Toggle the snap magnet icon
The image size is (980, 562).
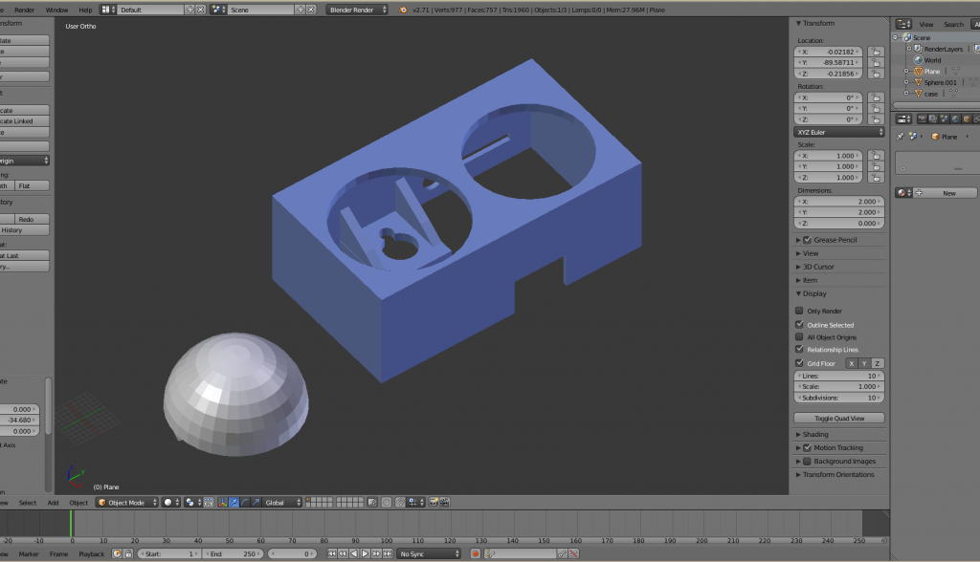[400, 503]
